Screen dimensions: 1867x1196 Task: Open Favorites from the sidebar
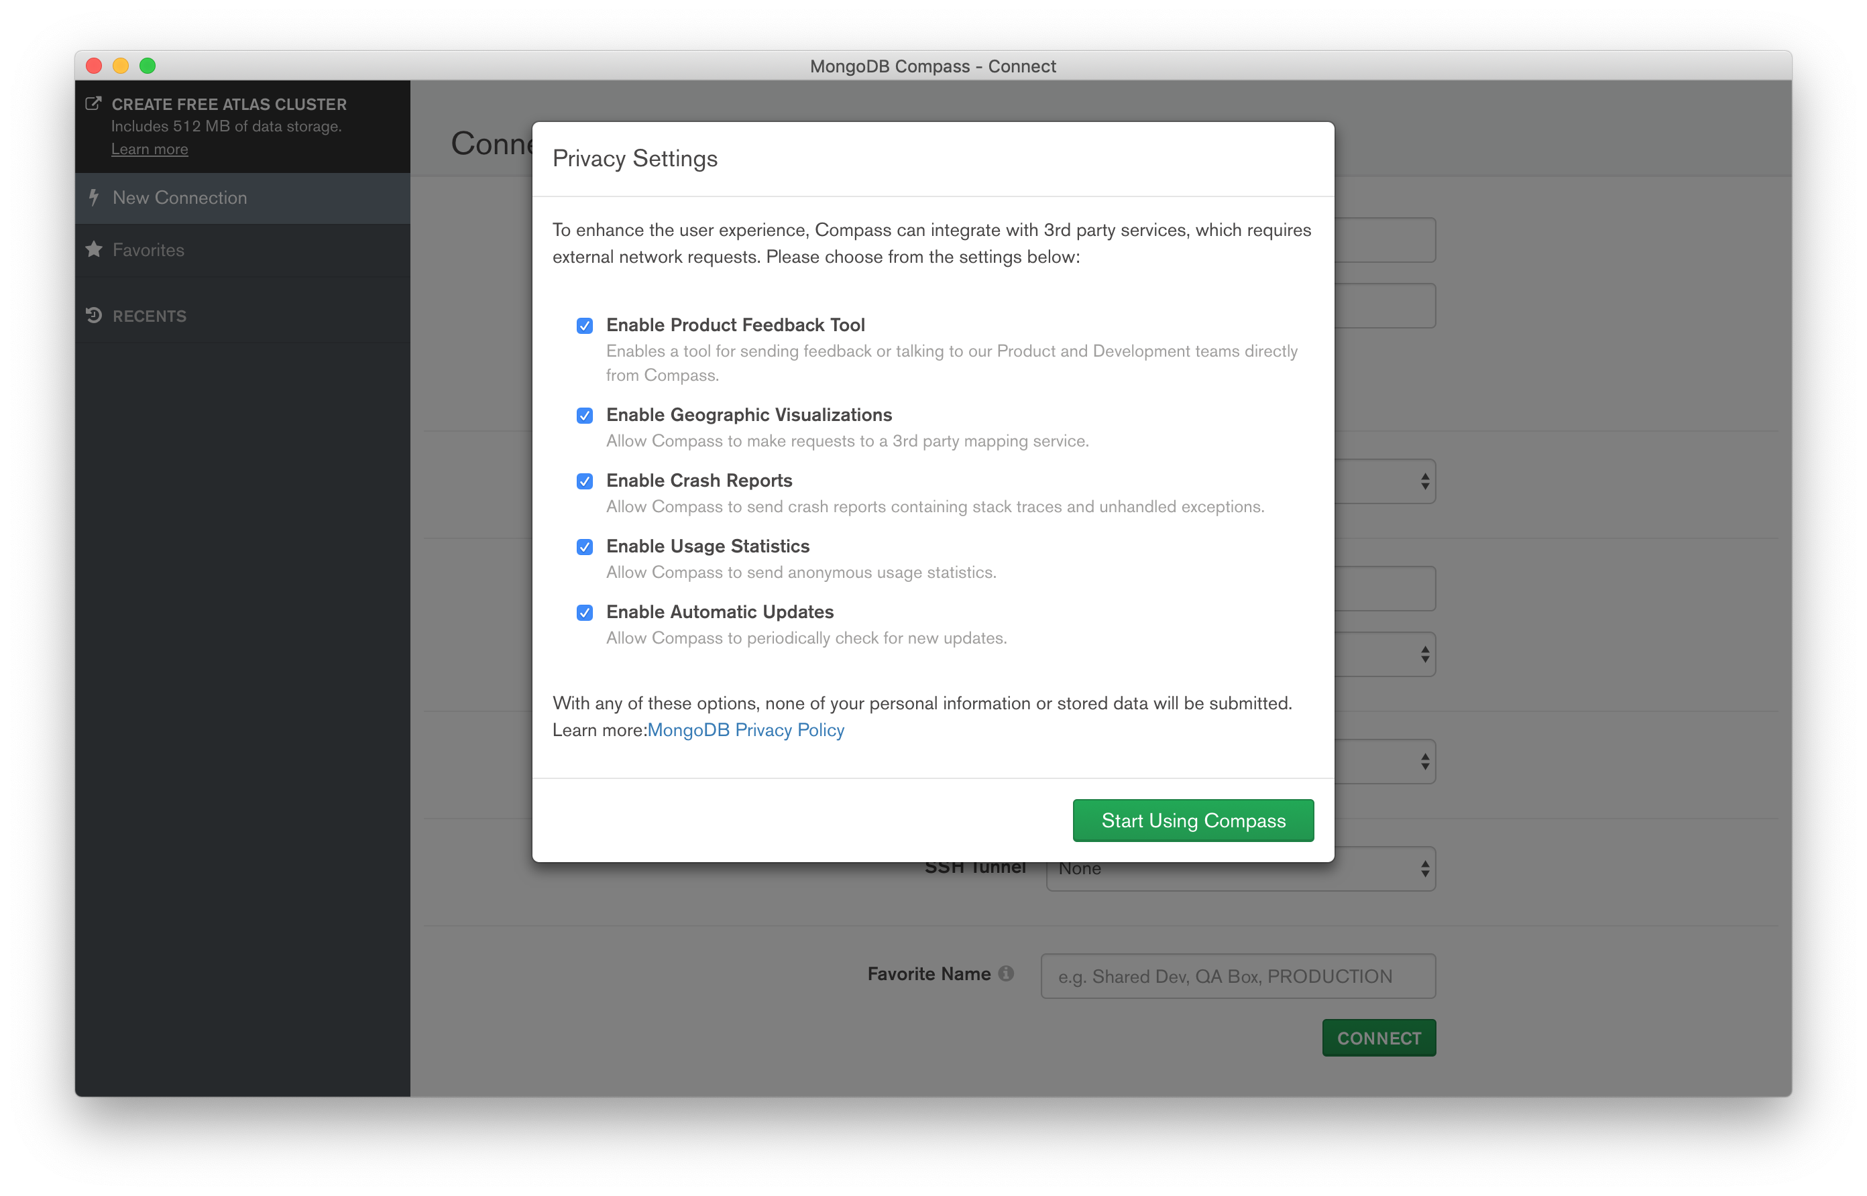(x=148, y=250)
